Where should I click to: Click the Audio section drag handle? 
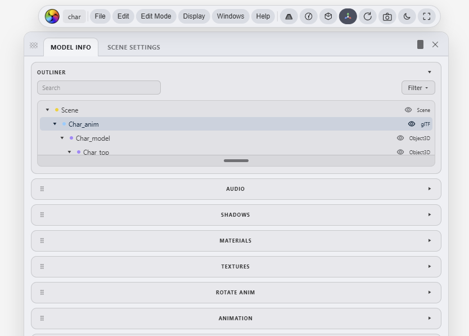click(x=42, y=189)
